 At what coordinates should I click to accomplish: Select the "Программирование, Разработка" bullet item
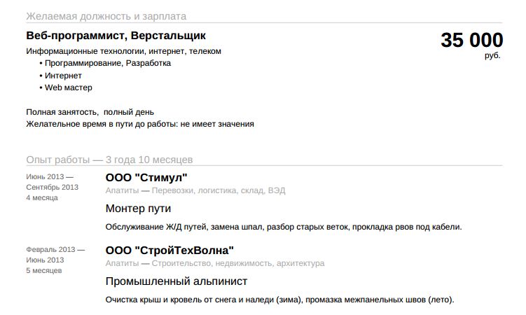[108, 63]
